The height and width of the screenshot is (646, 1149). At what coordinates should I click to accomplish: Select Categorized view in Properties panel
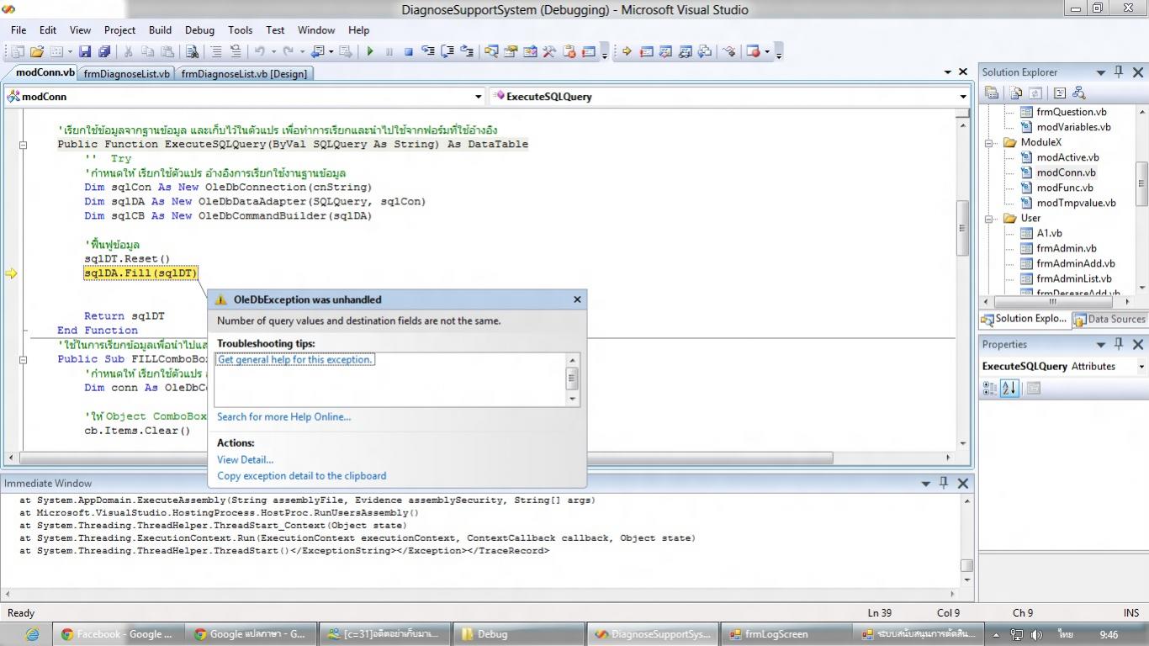(990, 388)
